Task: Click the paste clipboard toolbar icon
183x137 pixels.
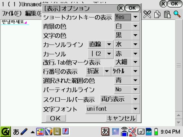Action: (x=167, y=14)
